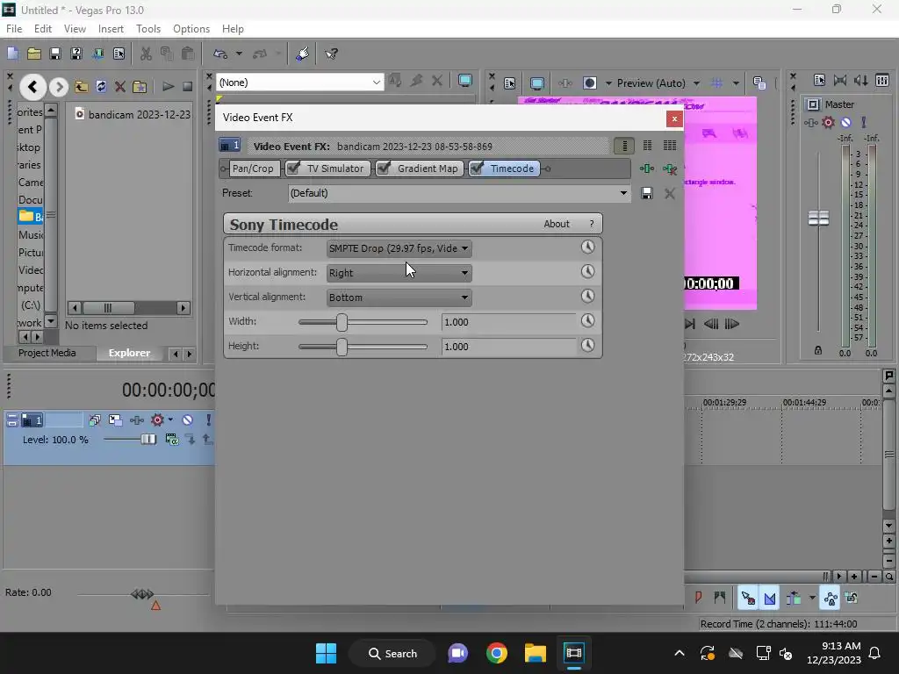The image size is (899, 674).
Task: Click the Undo arrow icon
Action: 220,54
